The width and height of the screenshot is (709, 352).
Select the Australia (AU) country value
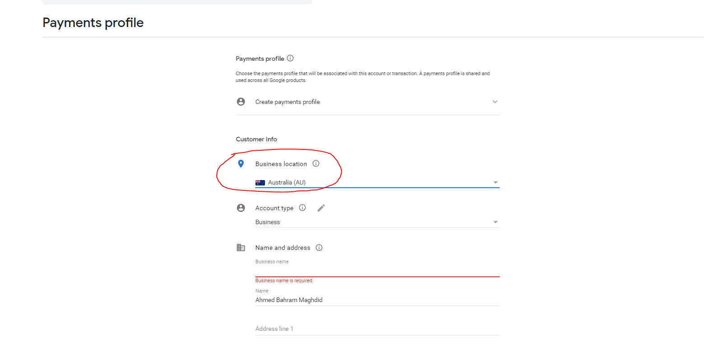pyautogui.click(x=287, y=182)
